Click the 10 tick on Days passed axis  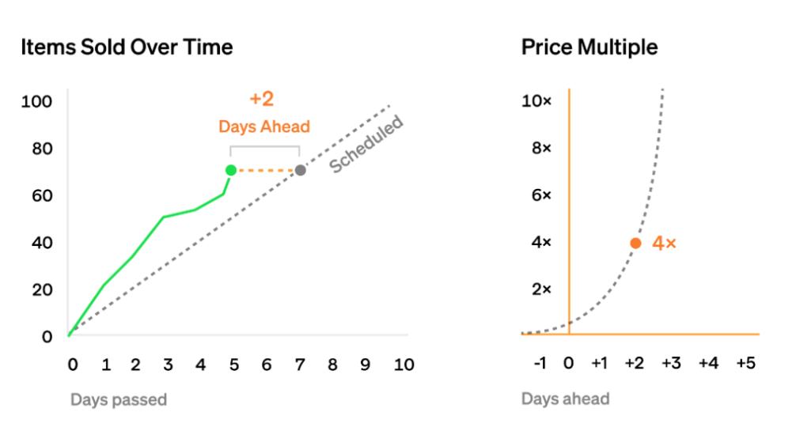click(x=404, y=365)
